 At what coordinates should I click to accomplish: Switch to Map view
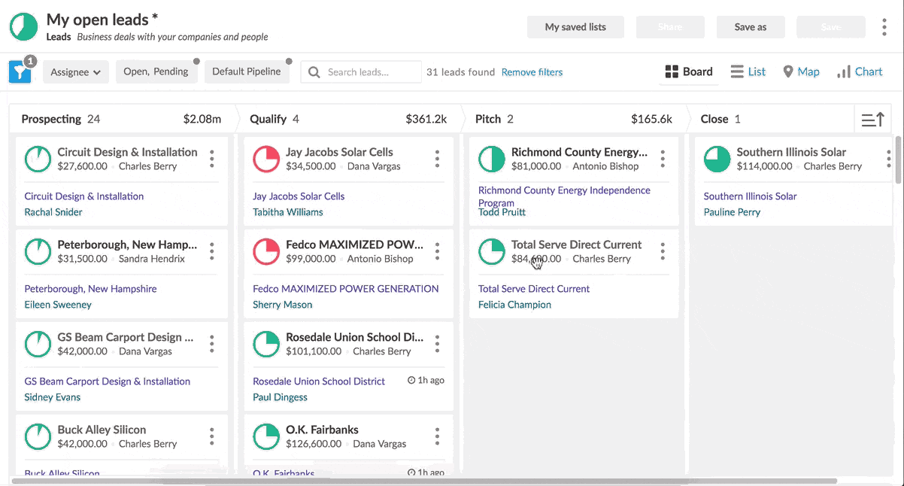(801, 72)
